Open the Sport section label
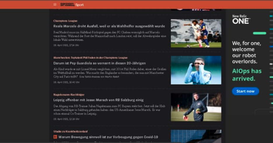 [79, 5]
